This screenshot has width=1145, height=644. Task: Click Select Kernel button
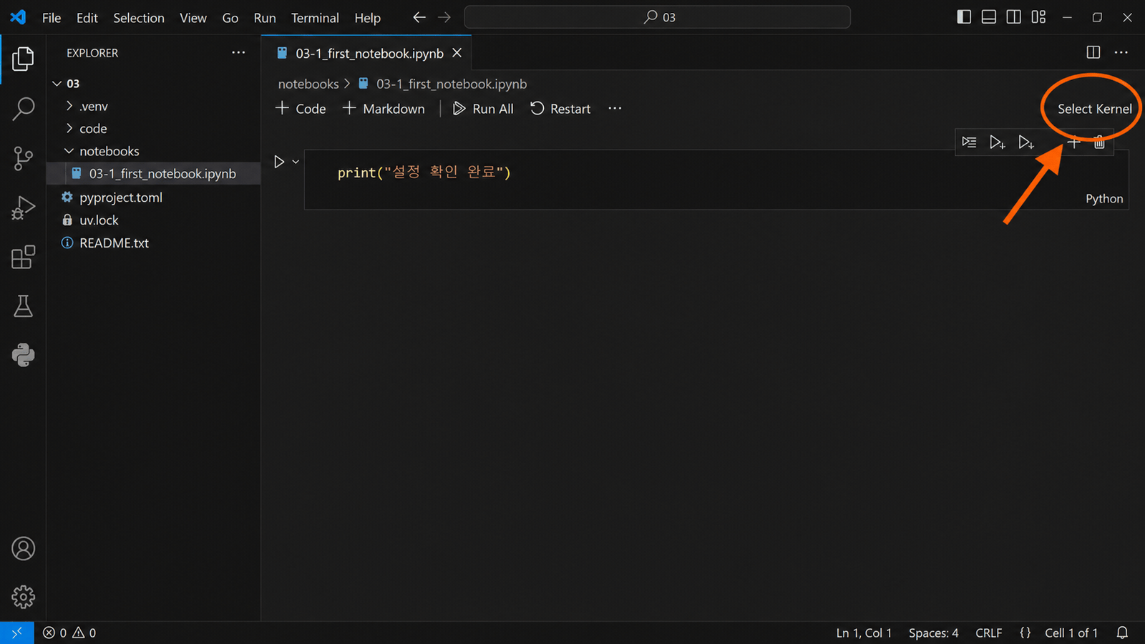click(1094, 109)
